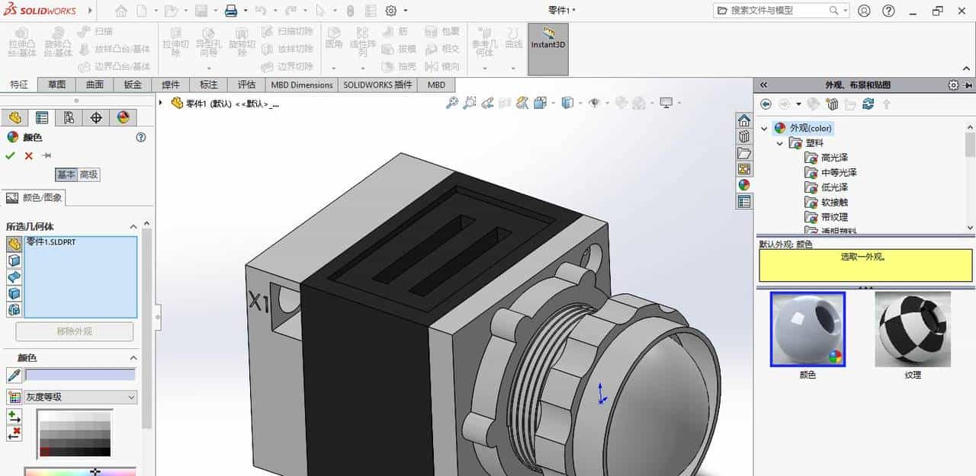Screen dimensions: 976x476
Task: Collapse the 塑料 appearance folder
Action: (x=779, y=142)
